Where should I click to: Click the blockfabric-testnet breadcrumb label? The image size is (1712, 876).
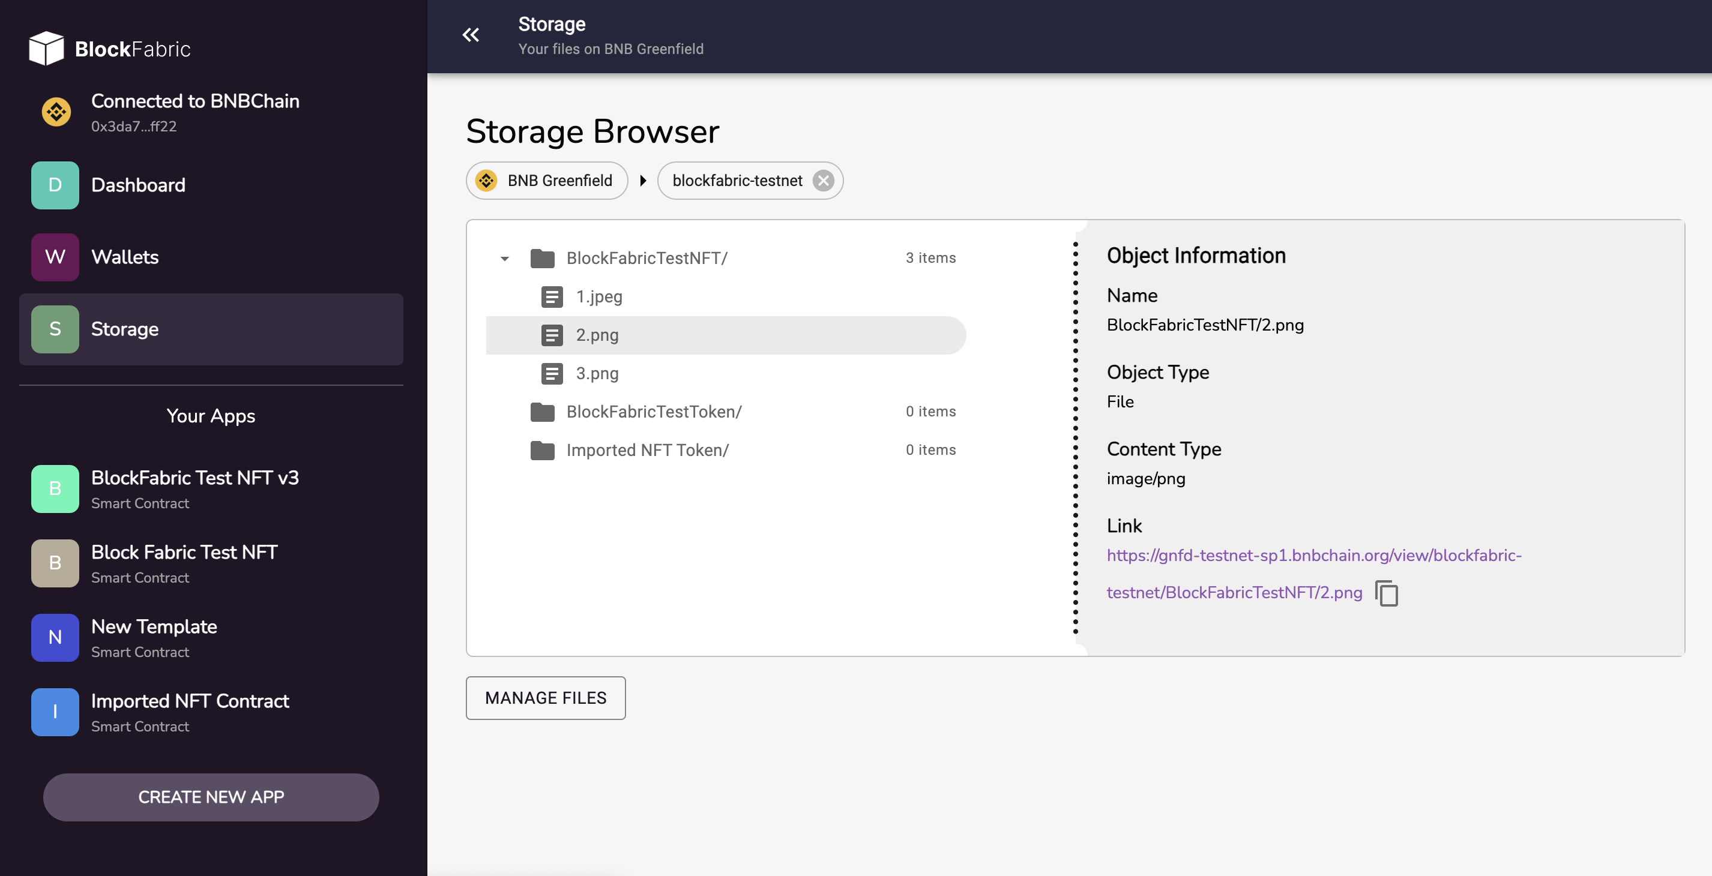[737, 181]
